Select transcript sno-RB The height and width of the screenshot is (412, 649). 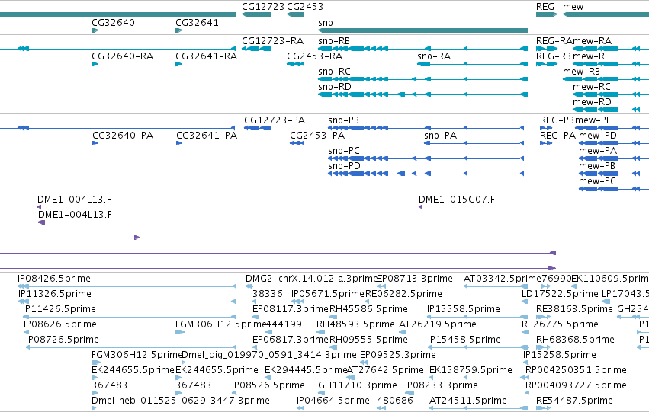click(x=422, y=49)
